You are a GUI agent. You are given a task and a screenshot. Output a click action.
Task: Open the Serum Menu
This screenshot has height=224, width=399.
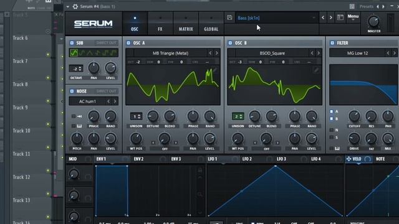(x=353, y=17)
